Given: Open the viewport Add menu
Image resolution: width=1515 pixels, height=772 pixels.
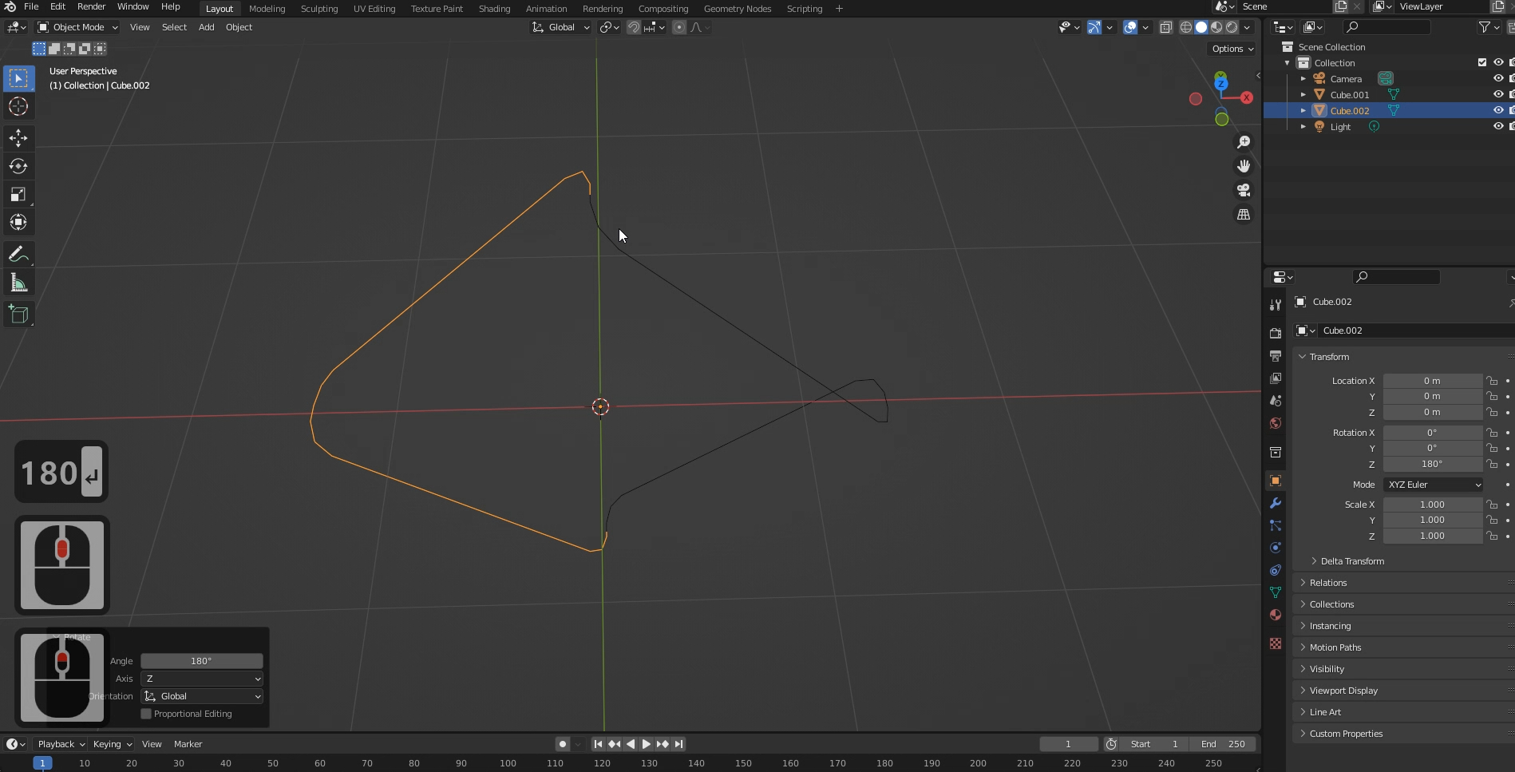Looking at the screenshot, I should coord(206,27).
